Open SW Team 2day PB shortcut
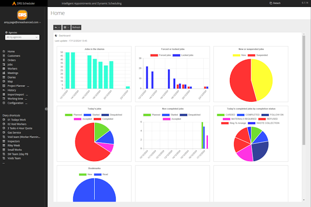Image resolution: width=311 pixels, height=207 pixels. click(x=18, y=154)
